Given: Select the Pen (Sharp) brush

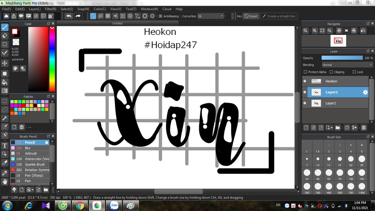Looking at the screenshot, I should (x=30, y=175).
